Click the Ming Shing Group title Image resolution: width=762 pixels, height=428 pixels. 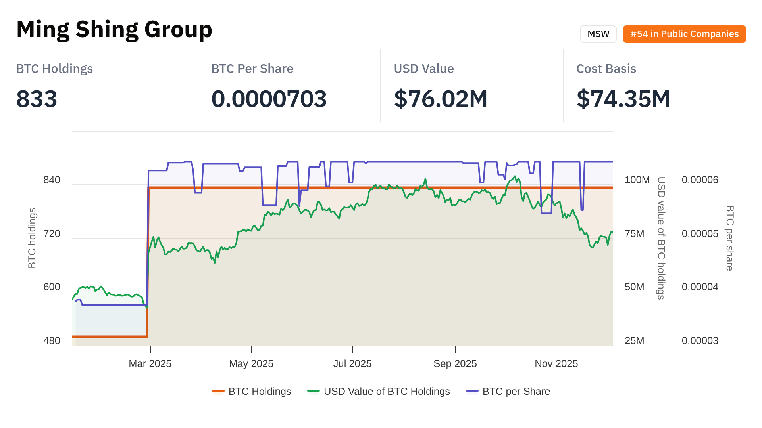(x=114, y=29)
